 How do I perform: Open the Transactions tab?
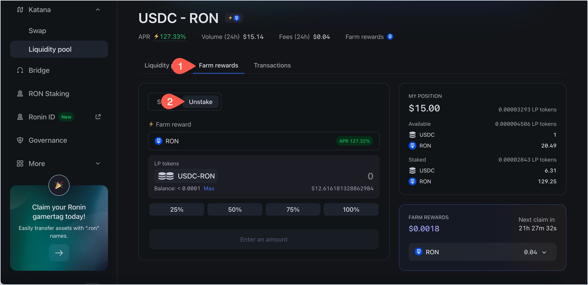272,65
